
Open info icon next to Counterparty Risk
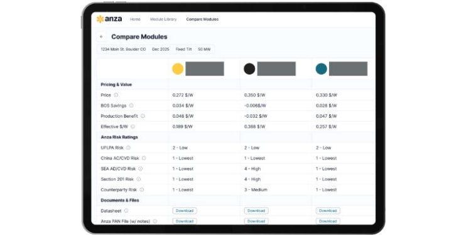[142, 189]
